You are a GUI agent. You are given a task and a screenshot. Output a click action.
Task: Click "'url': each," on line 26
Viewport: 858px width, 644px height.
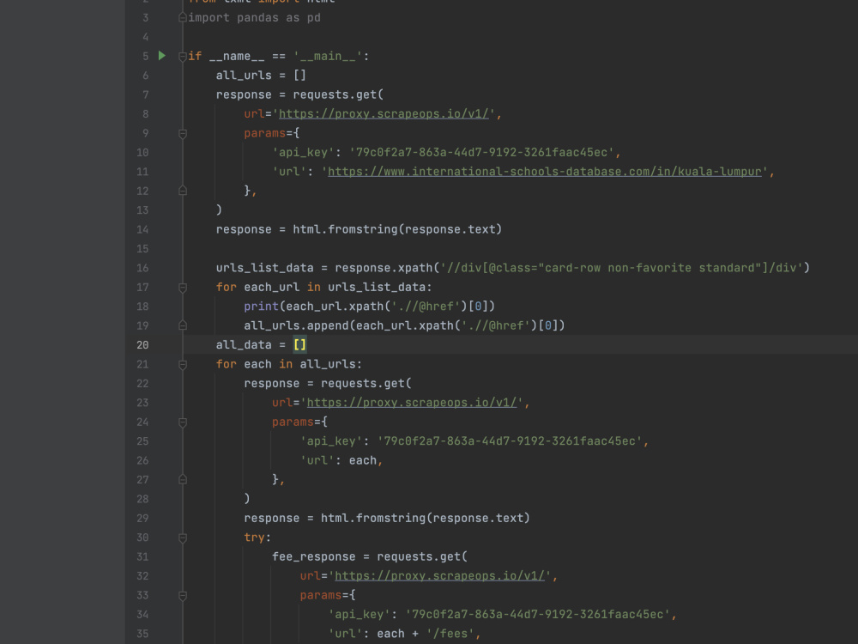(341, 460)
